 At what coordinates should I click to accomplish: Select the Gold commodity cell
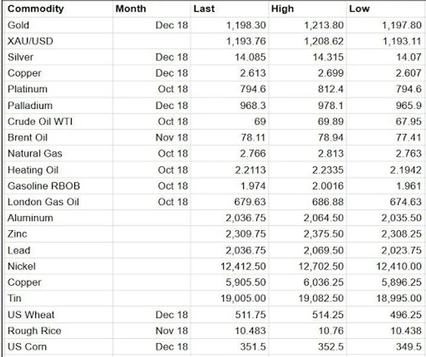click(18, 25)
